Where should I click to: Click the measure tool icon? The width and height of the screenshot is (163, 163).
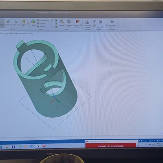click(x=94, y=25)
